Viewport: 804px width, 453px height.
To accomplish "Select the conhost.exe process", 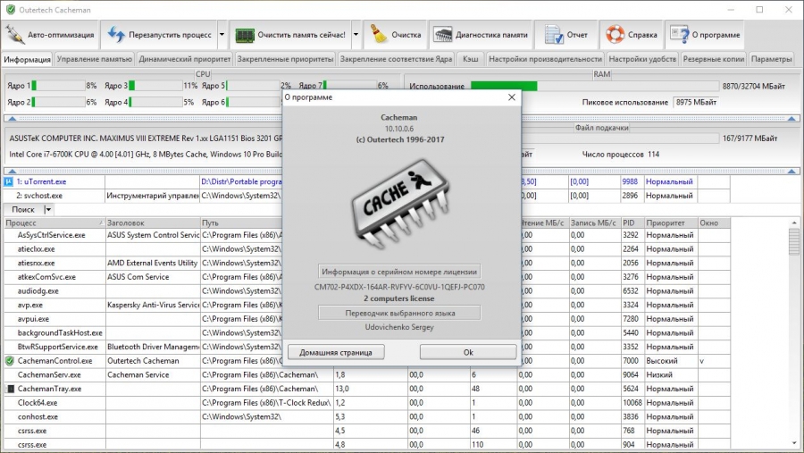I will [38, 416].
